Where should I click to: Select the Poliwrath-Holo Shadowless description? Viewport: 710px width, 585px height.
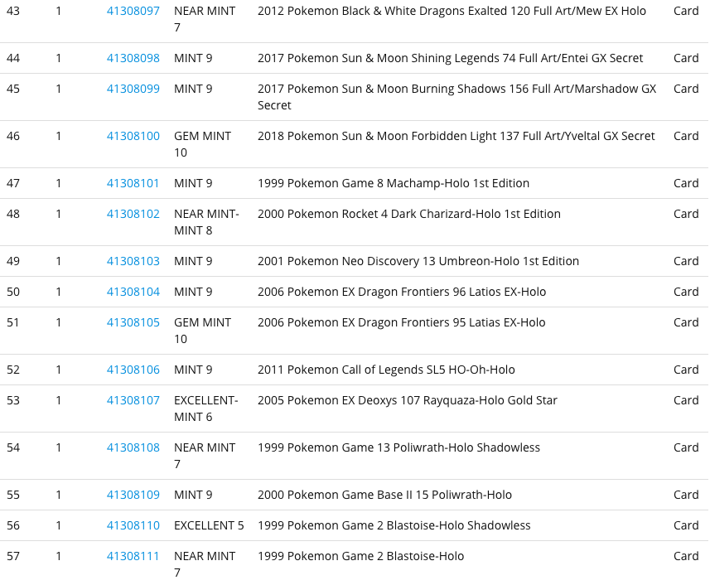[x=399, y=447]
